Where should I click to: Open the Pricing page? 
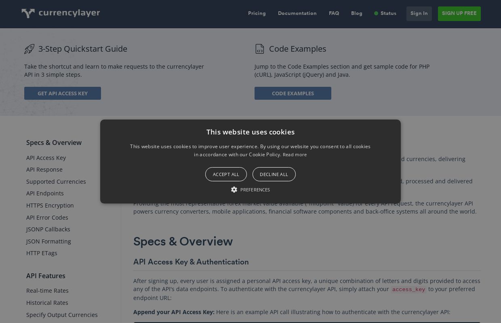coord(257,13)
